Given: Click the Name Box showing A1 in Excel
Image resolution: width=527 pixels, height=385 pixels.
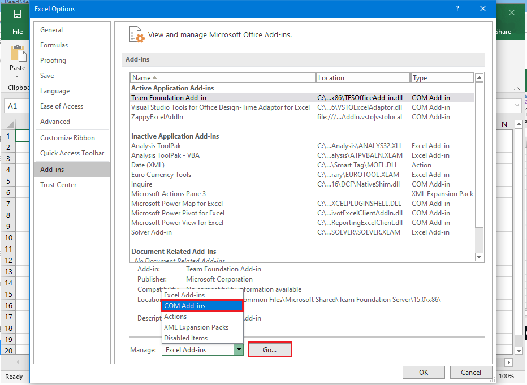Looking at the screenshot, I should coord(17,106).
